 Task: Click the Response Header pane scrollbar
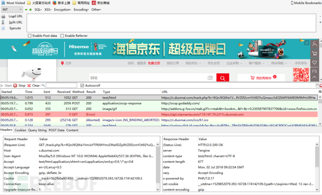coord(317,167)
